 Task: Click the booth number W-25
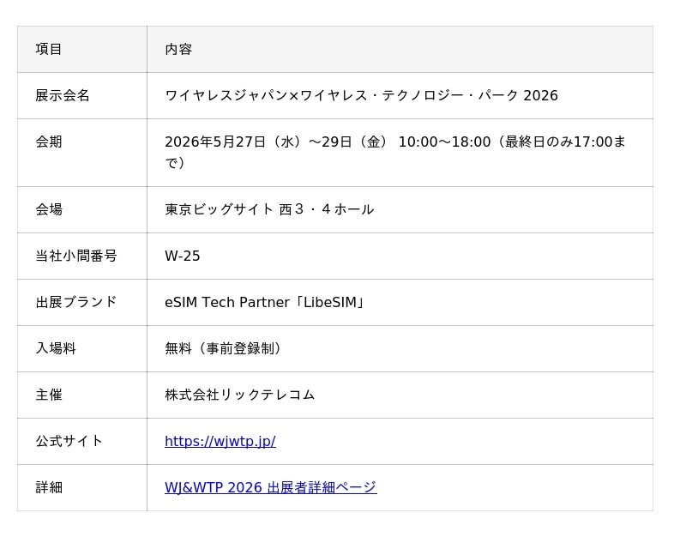pos(182,256)
